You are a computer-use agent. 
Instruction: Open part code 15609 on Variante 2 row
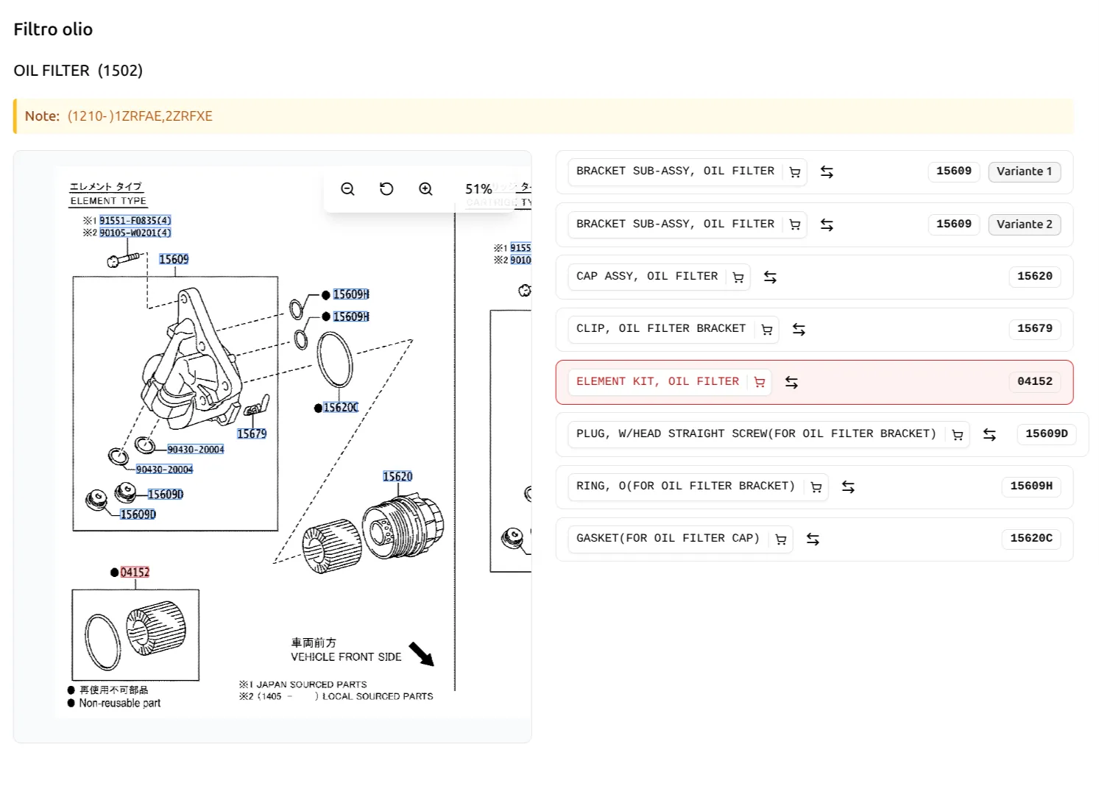[x=954, y=224]
